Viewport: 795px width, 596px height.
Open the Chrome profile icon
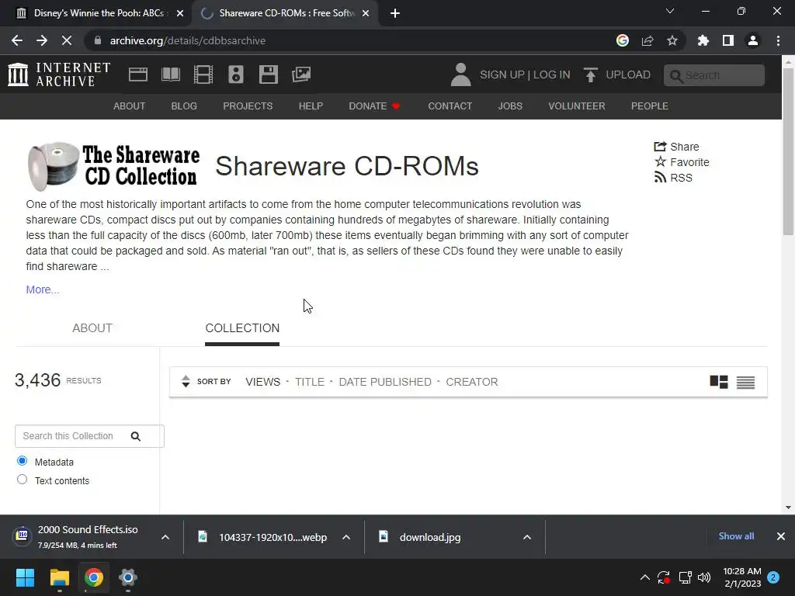point(753,40)
